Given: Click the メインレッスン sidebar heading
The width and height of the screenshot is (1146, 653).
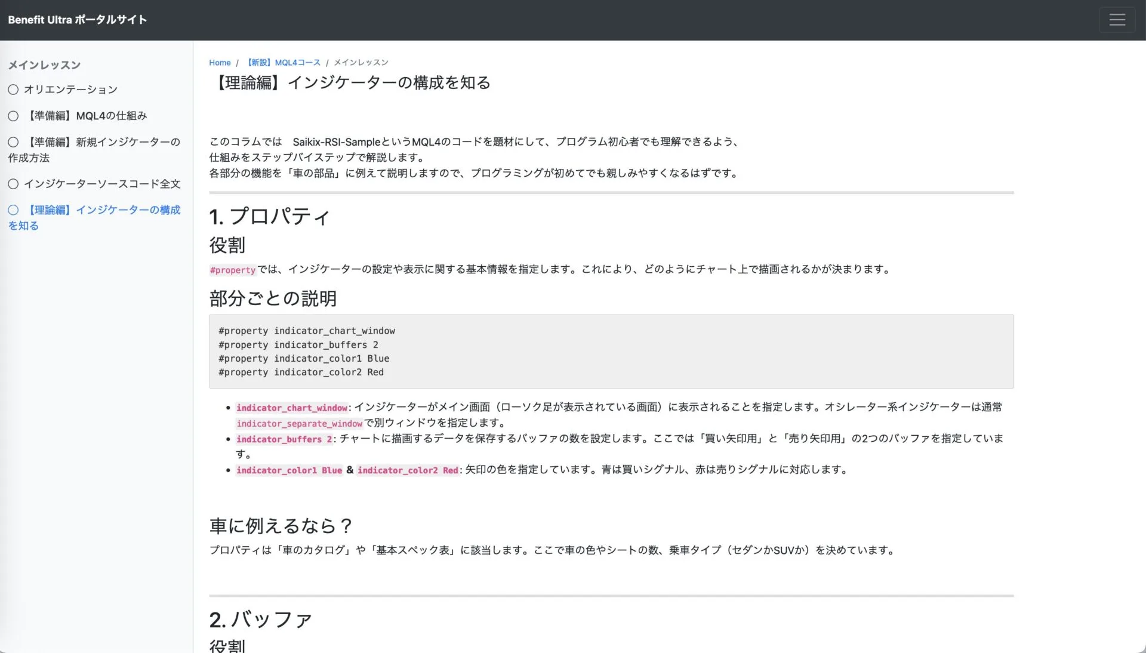Looking at the screenshot, I should click(x=44, y=65).
